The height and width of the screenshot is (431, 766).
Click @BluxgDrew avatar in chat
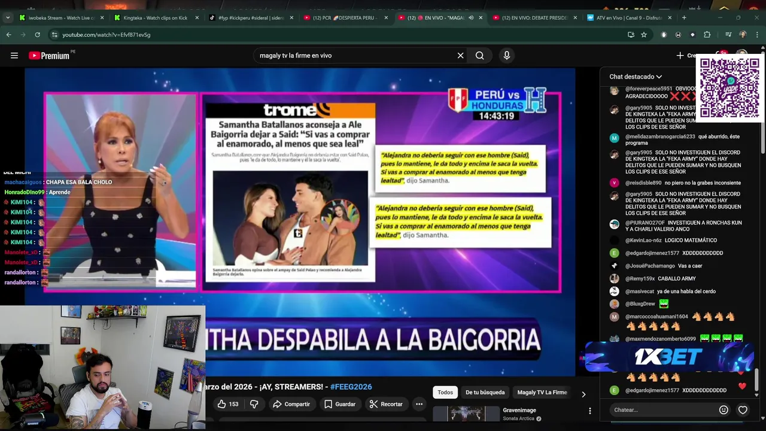coord(614,304)
